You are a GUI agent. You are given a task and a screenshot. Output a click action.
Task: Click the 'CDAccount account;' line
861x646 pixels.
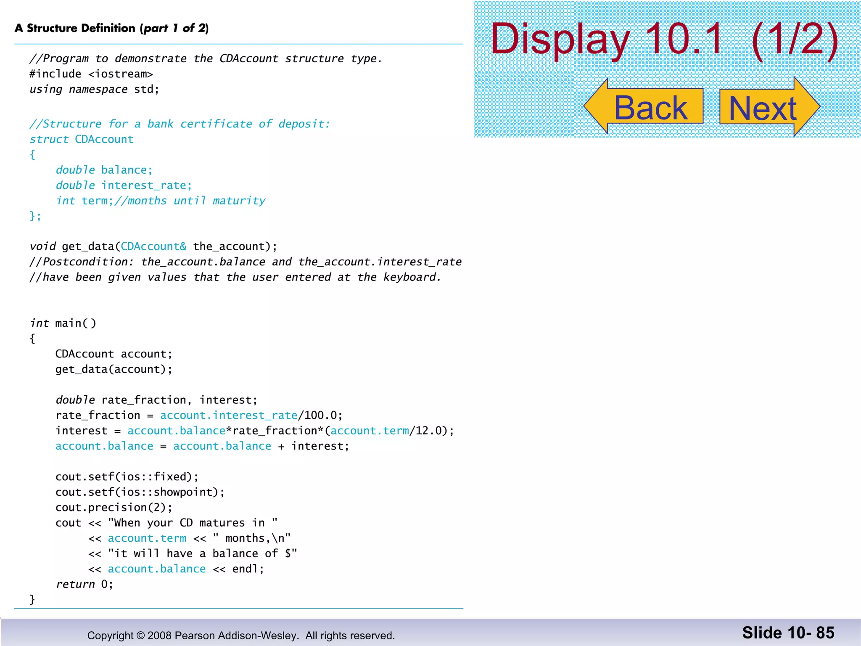tap(114, 354)
